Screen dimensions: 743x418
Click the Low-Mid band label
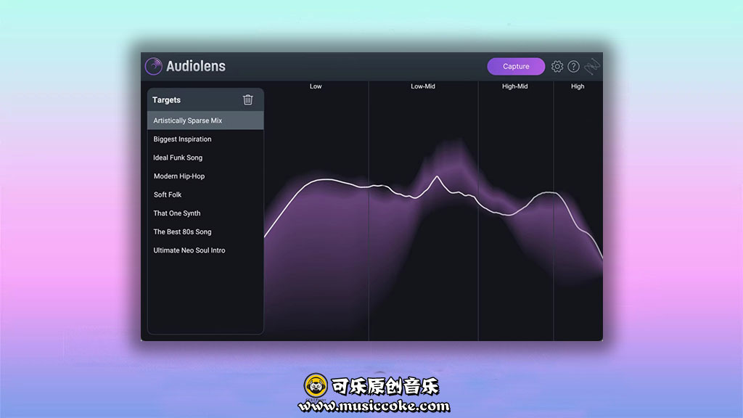click(423, 86)
